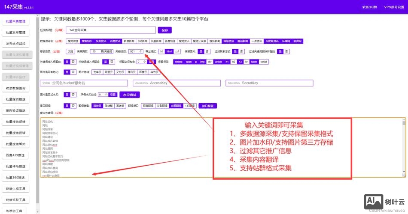
Task: Focus the SecretKey input field
Action: 269,83
